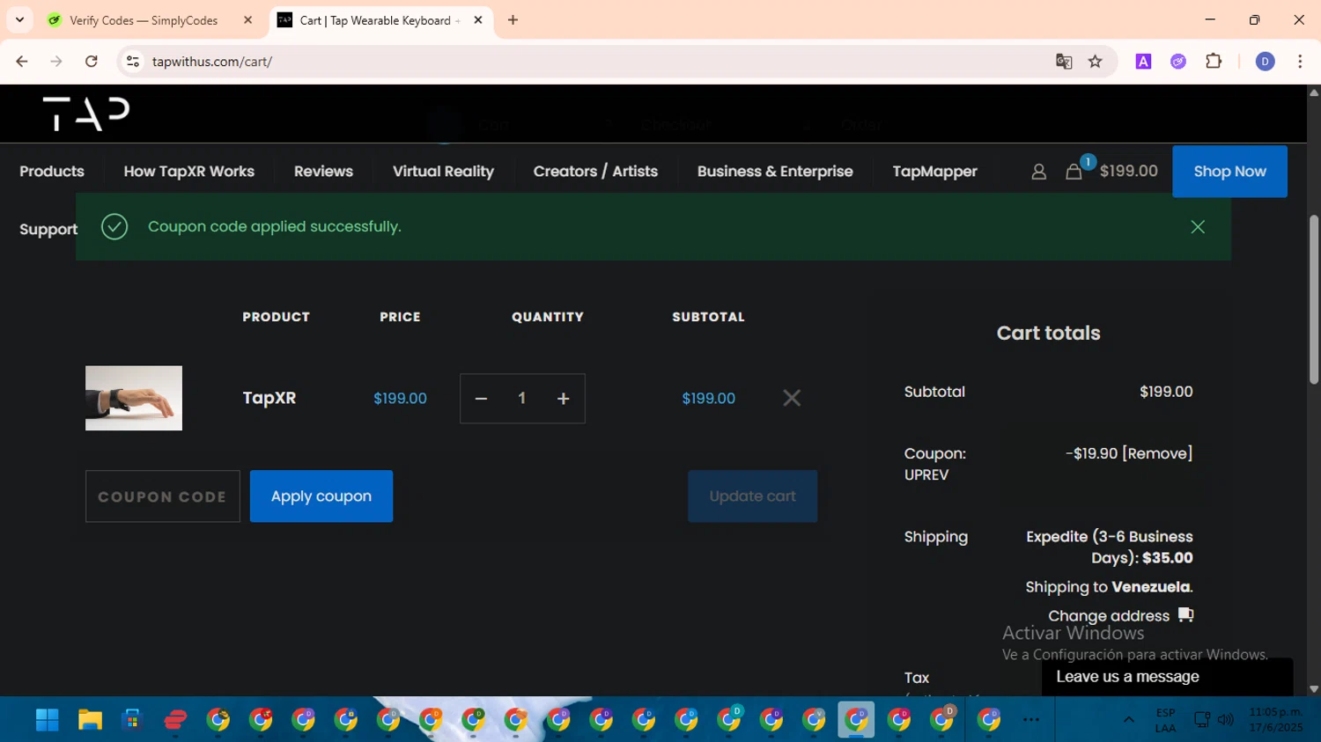
Task: Click the delivery truck icon beside Change address
Action: point(1185,615)
